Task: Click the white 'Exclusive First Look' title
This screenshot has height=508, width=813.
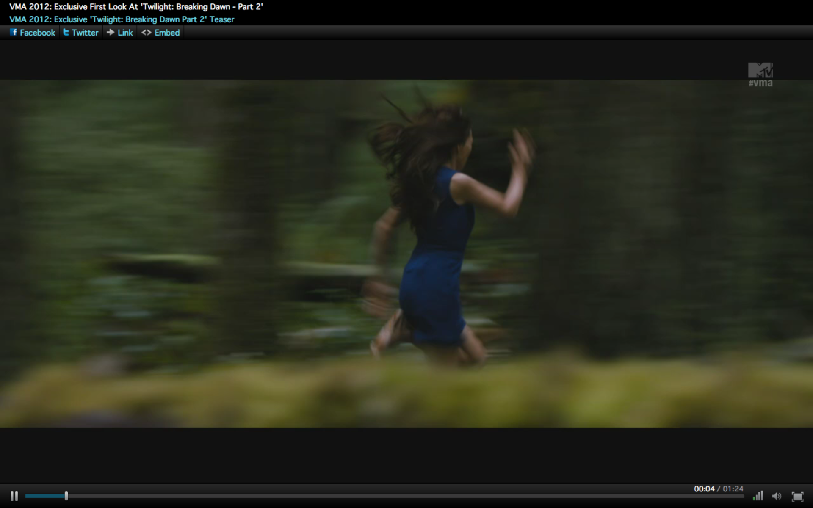Action: (136, 7)
